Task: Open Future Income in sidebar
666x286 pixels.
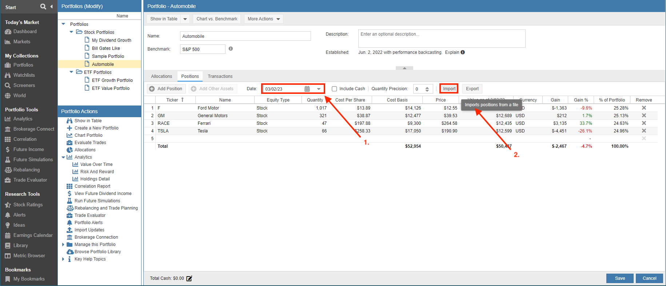Action: (x=28, y=150)
